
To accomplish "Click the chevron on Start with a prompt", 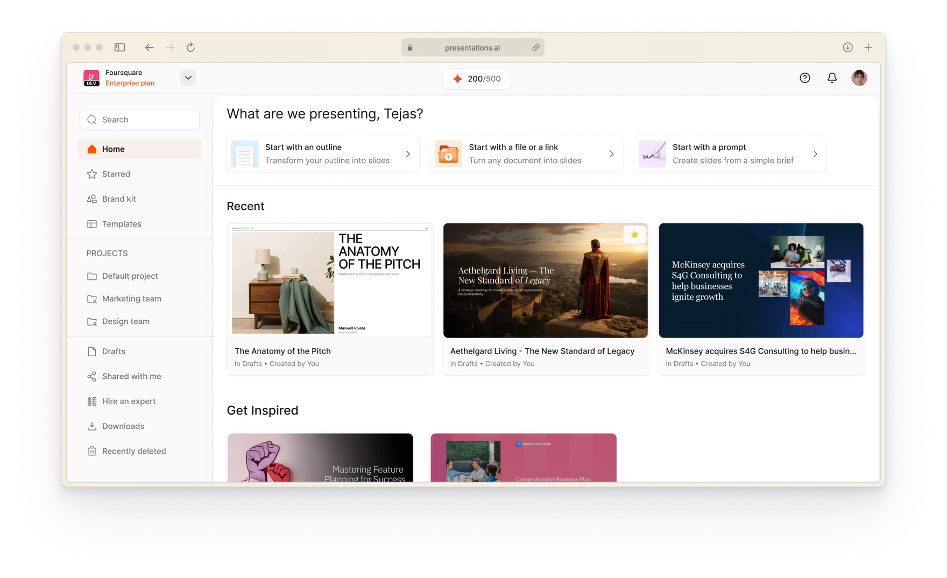I will 815,154.
